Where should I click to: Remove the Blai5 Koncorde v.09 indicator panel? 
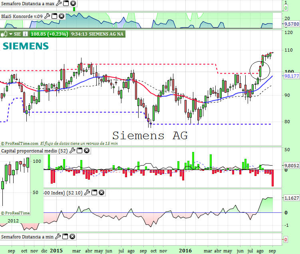point(62,16)
